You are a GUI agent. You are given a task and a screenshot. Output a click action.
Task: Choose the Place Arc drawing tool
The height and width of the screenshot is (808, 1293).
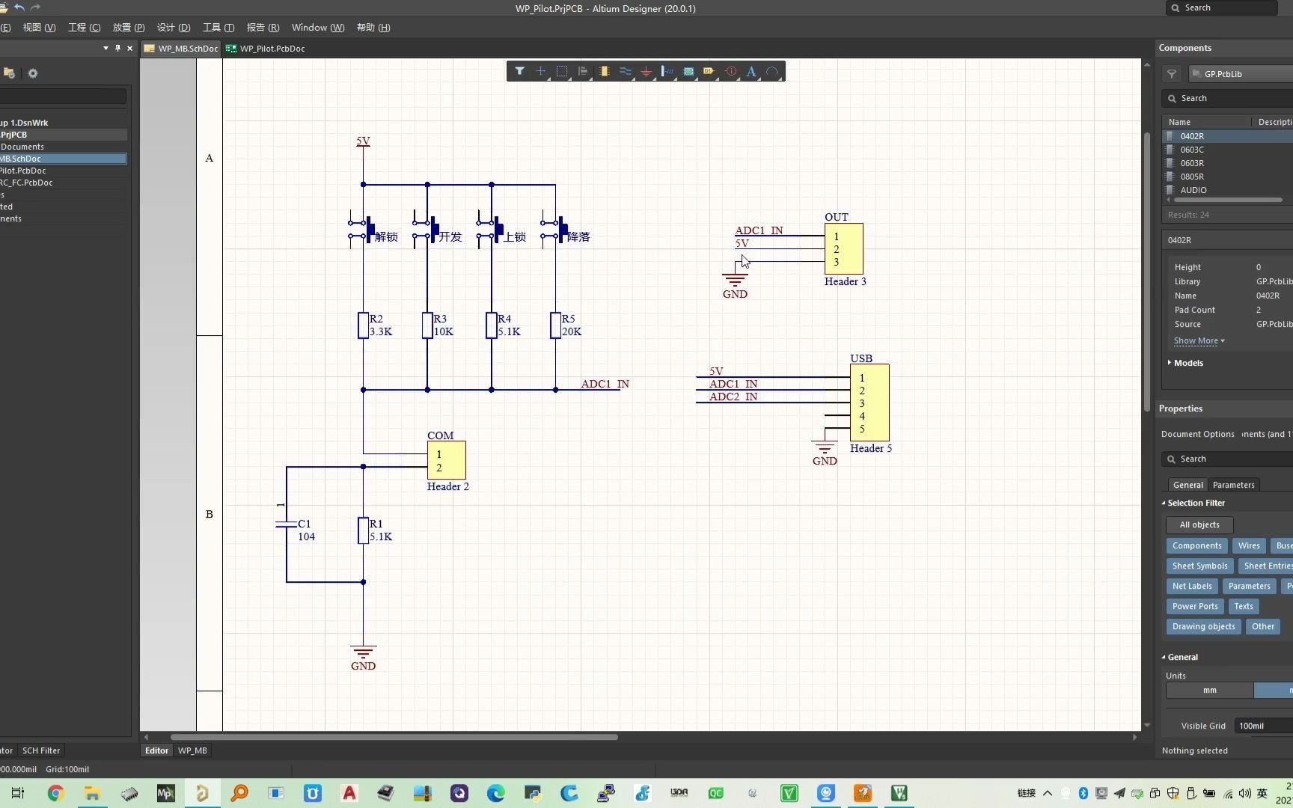[x=772, y=72]
